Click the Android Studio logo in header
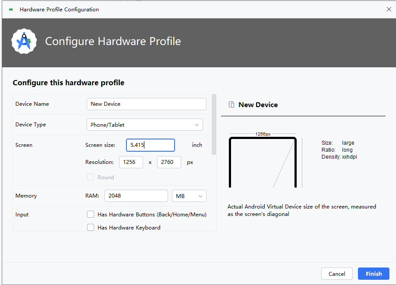This screenshot has height=285, width=396. pos(24,41)
